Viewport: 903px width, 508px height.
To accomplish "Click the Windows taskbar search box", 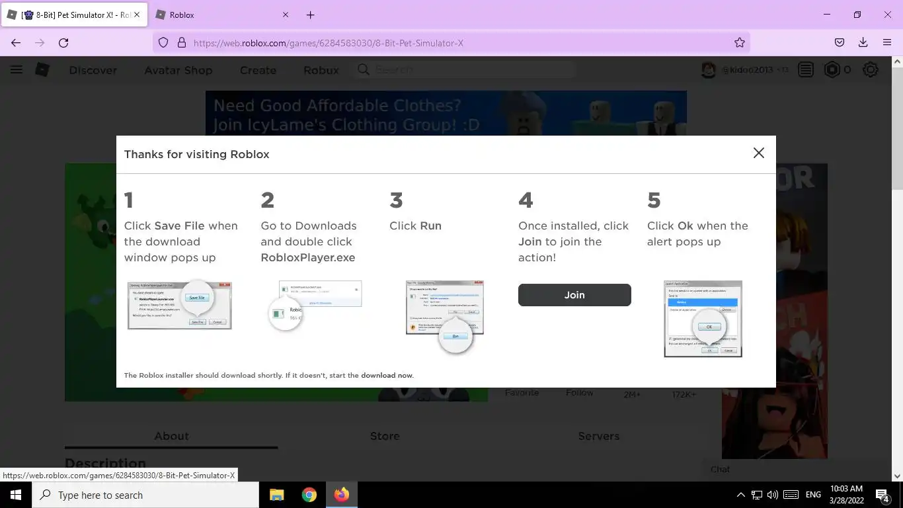I will point(145,495).
